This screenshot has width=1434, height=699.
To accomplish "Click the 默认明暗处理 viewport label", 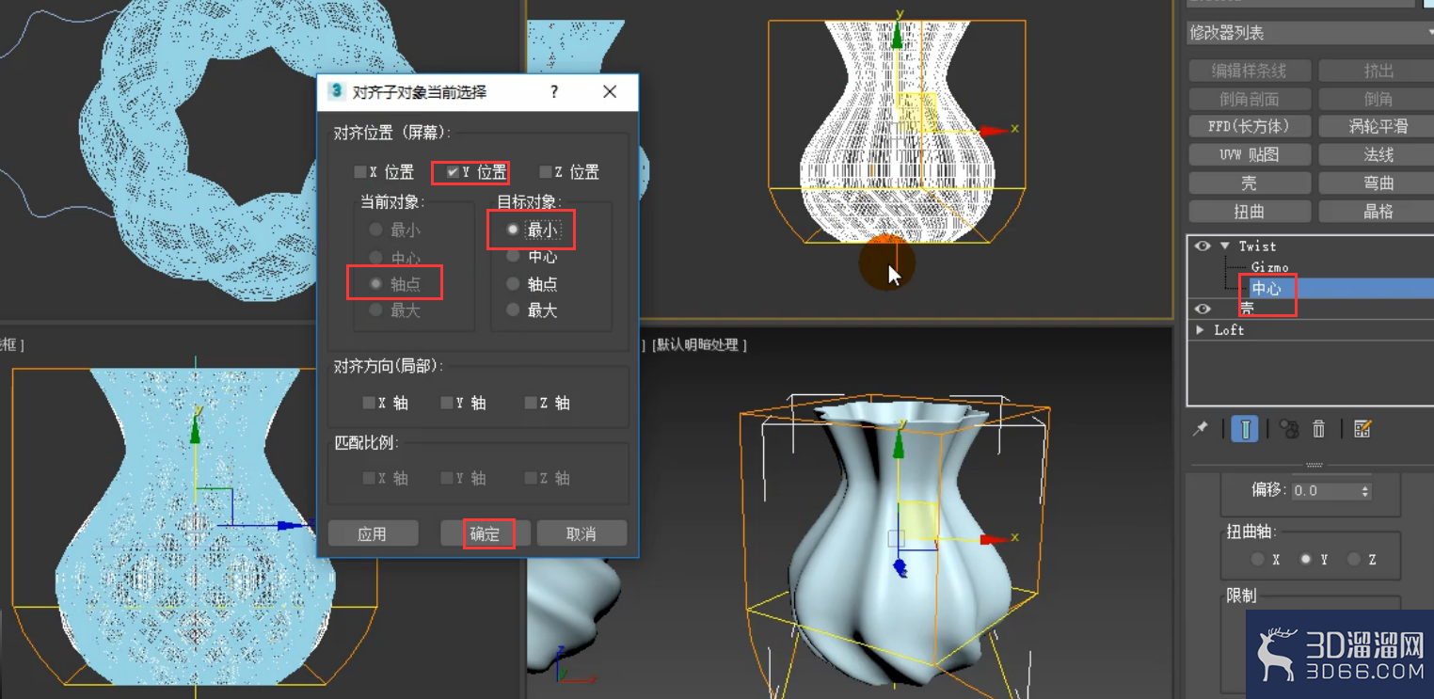I will 699,345.
